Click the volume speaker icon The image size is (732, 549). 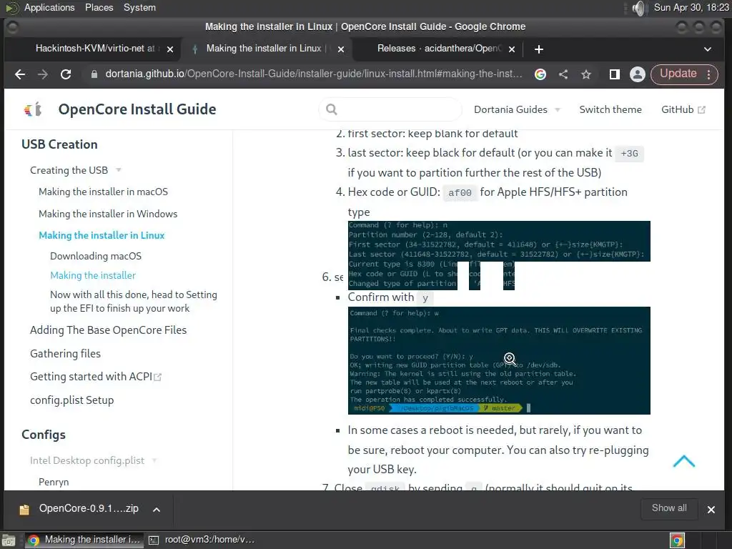point(638,8)
